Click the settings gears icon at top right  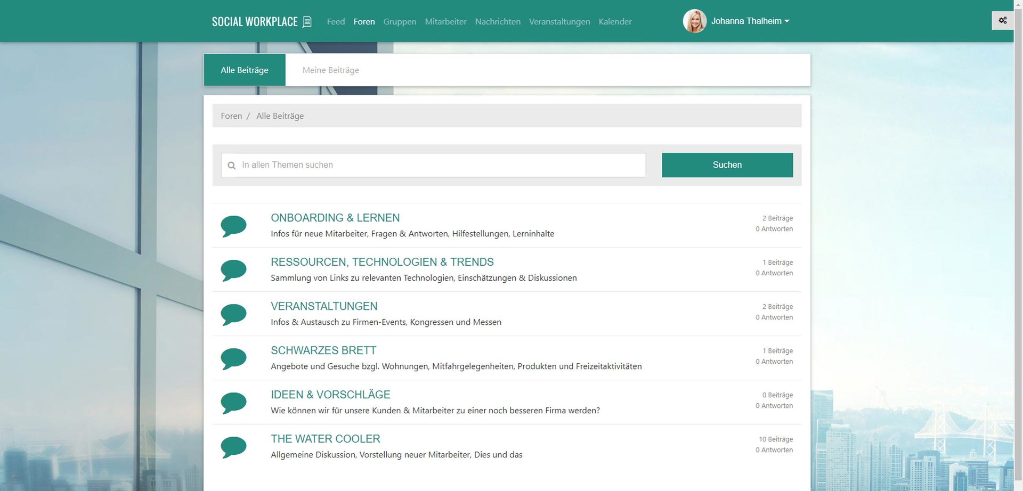point(1002,21)
